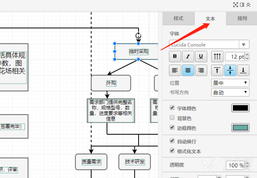Image resolution: width=257 pixels, height=178 pixels.
Task: Click the bottom-middle handle of 临时采购
Action: 138,59
